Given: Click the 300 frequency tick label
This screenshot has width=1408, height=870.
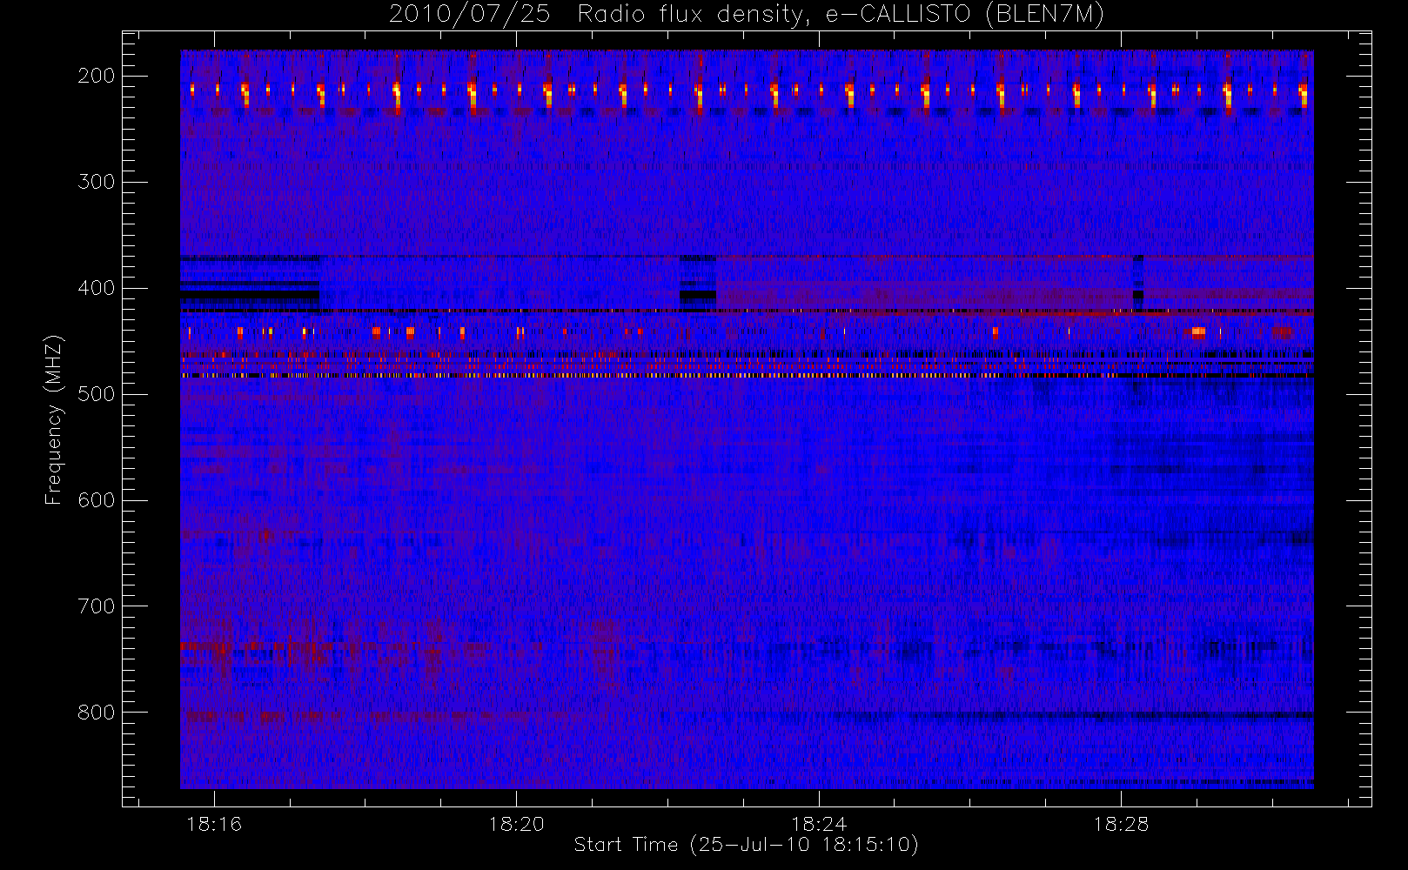Looking at the screenshot, I should coord(97,182).
